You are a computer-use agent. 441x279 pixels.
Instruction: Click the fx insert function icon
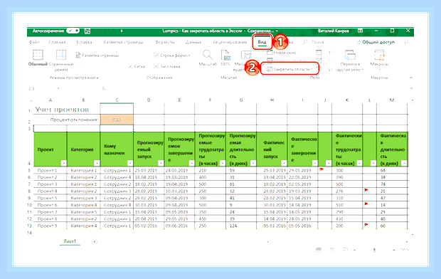click(x=104, y=88)
